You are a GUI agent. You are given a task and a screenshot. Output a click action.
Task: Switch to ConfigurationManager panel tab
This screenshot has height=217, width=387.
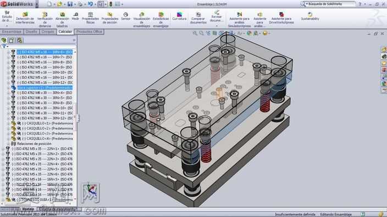tap(19, 40)
